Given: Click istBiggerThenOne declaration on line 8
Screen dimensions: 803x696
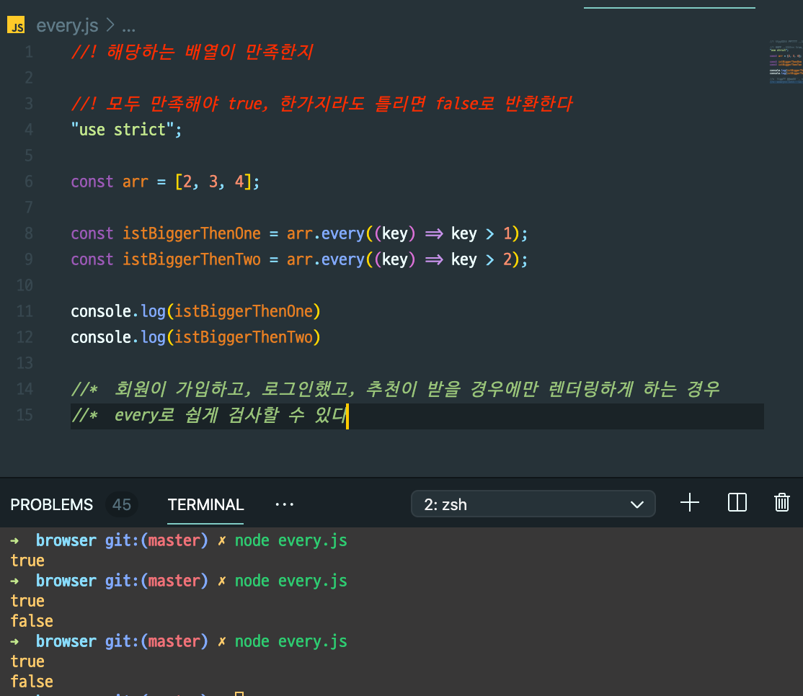Looking at the screenshot, I should (x=192, y=233).
